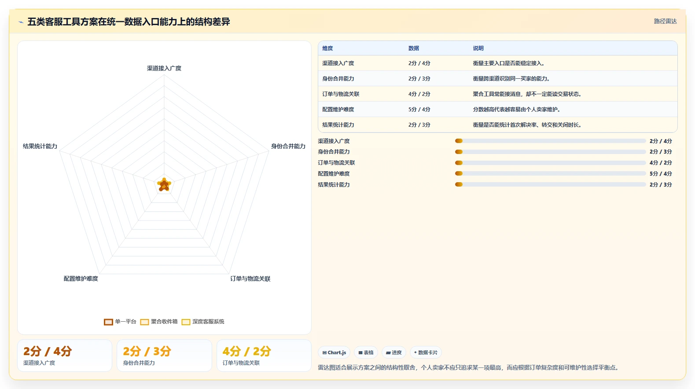
Task: Click description 分数越高代表越容易由个人卖家维护。
Action: (x=518, y=110)
